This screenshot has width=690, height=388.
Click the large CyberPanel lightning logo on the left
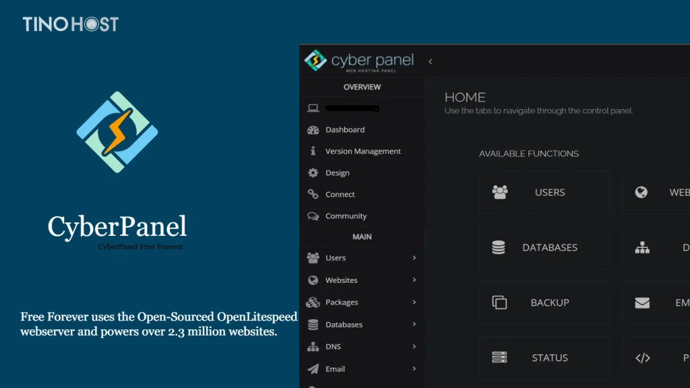(x=117, y=132)
